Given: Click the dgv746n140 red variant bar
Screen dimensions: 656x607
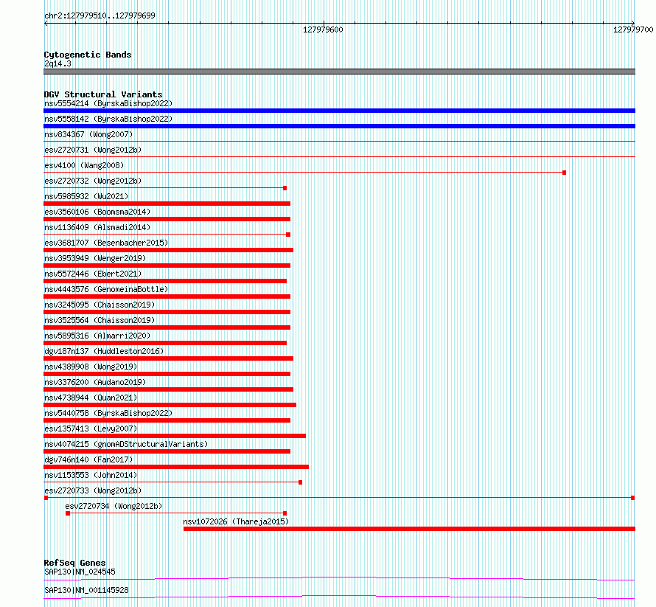Looking at the screenshot, I should click(x=176, y=467).
